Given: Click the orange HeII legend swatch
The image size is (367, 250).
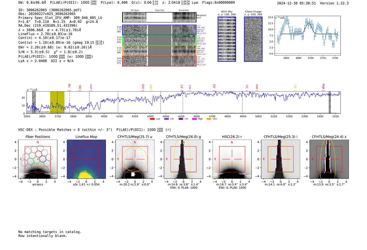Looking at the screenshot, I should [209, 119].
